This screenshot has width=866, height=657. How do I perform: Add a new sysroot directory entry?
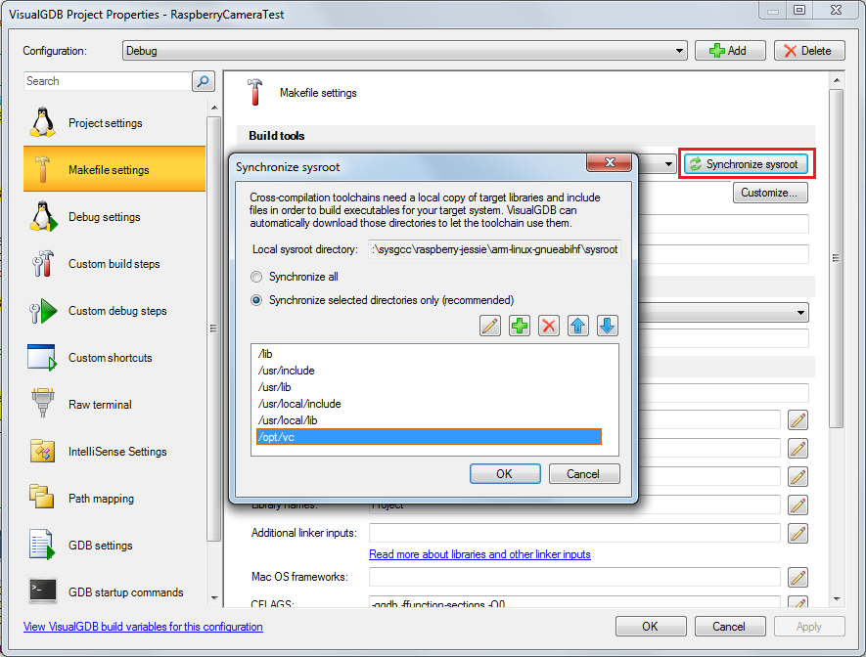coord(520,326)
